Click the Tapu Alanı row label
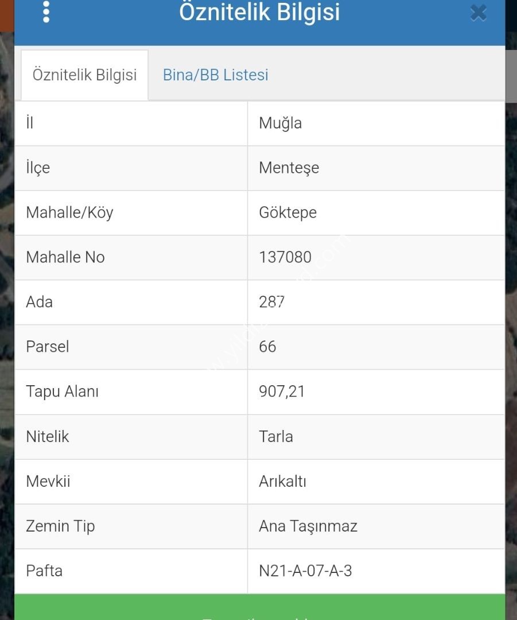This screenshot has width=517, height=620. pos(62,392)
